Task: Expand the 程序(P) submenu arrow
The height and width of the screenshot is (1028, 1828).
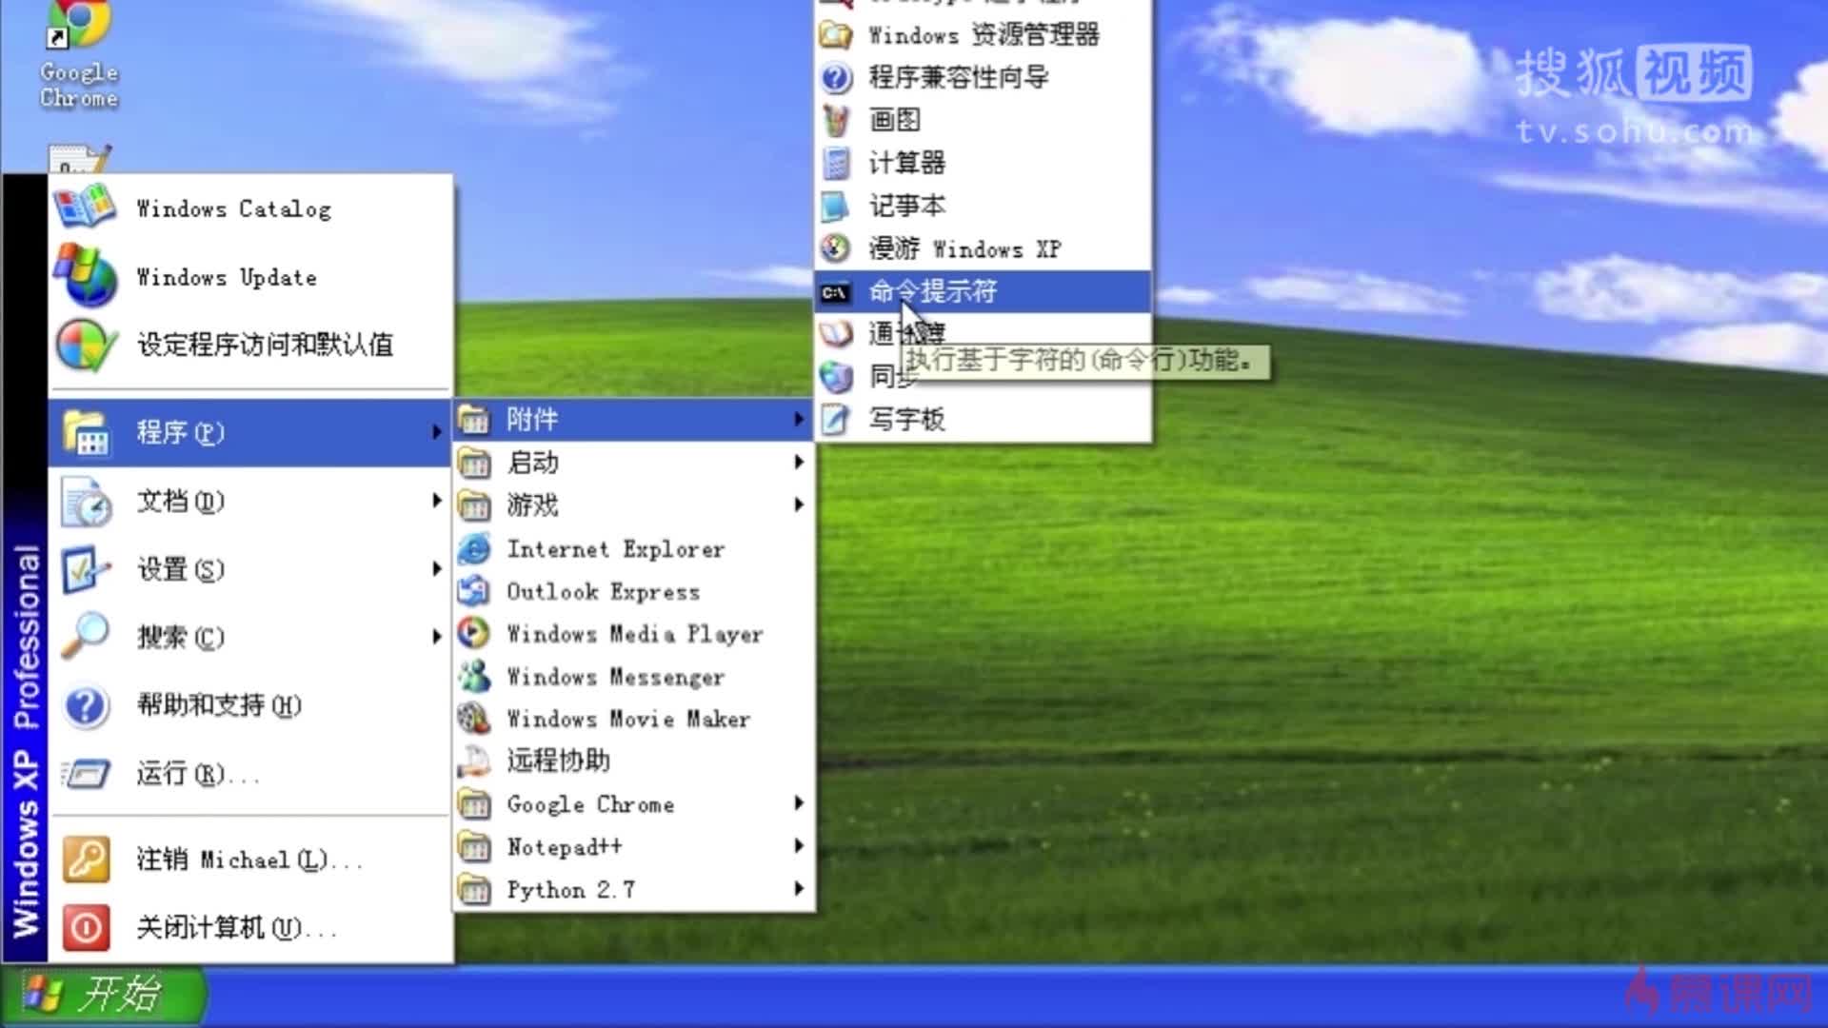Action: click(436, 432)
